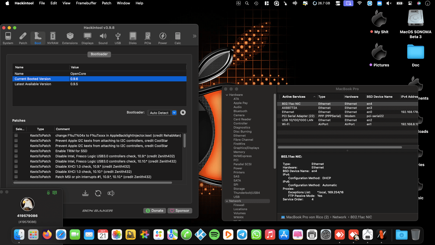This screenshot has width=435, height=245.
Task: Select Firewall under Network in sidebar
Action: point(239,205)
